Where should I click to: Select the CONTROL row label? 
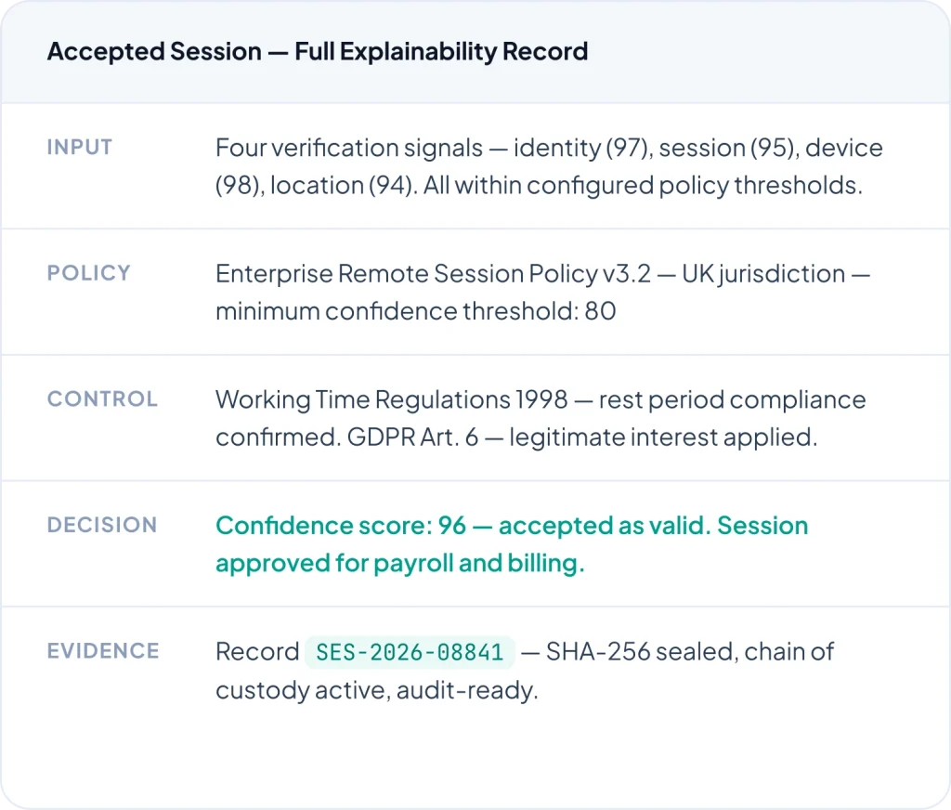click(102, 399)
